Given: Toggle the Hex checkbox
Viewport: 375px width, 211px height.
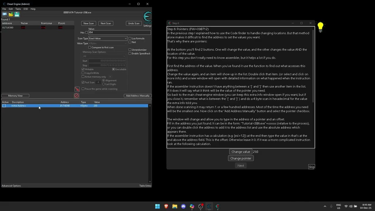Looking at the screenshot, I should click(x=86, y=33).
